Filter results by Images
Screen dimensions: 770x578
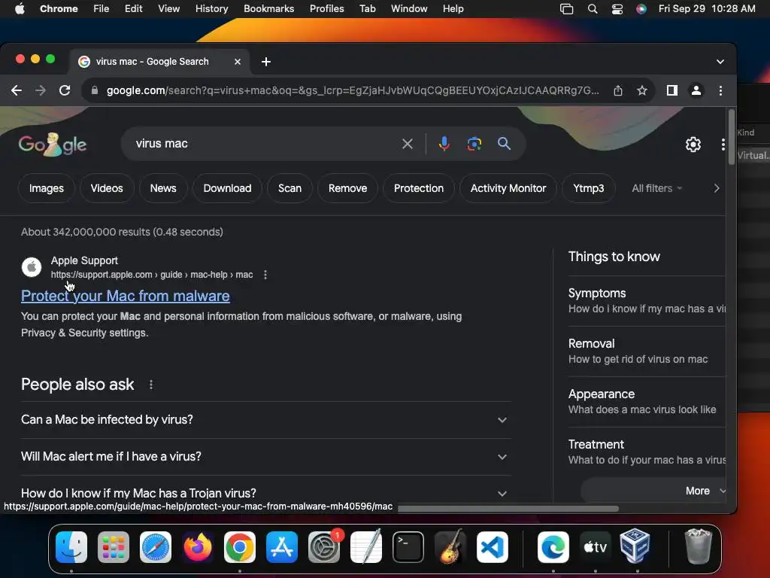46,188
